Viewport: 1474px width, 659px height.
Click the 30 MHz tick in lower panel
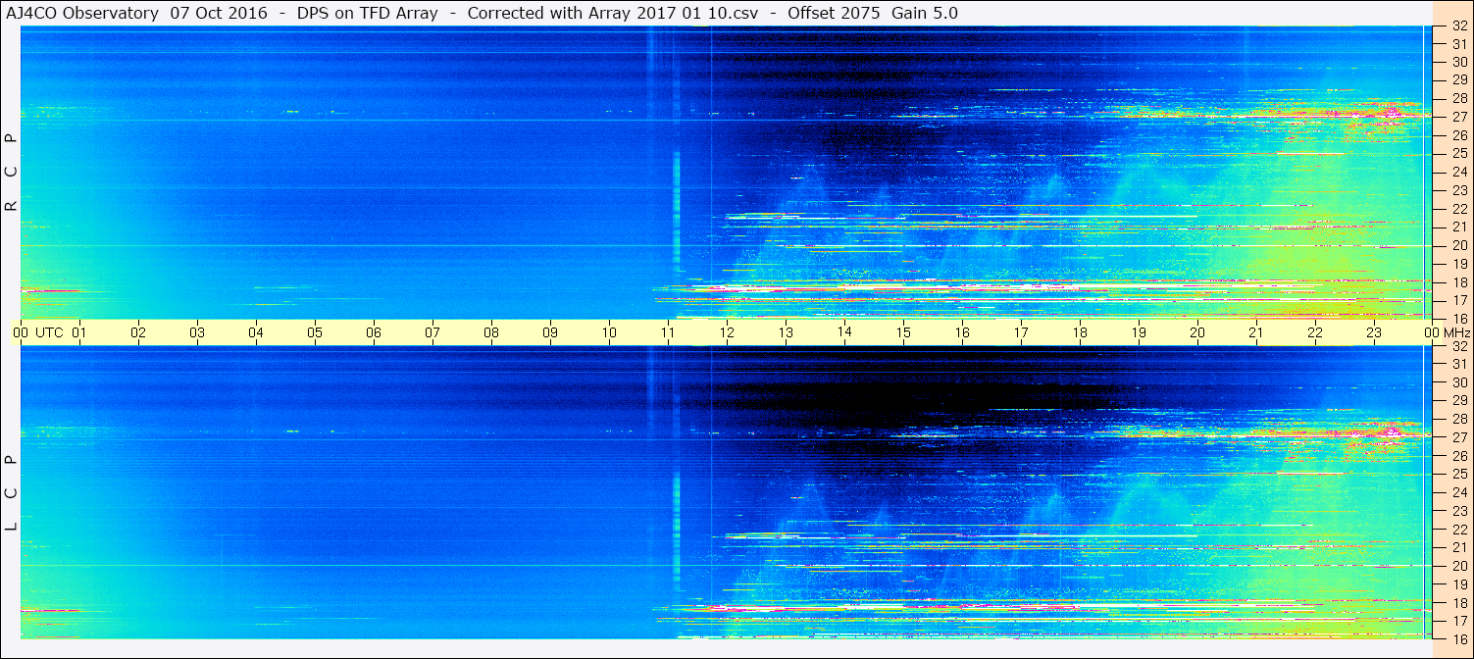[x=1459, y=382]
